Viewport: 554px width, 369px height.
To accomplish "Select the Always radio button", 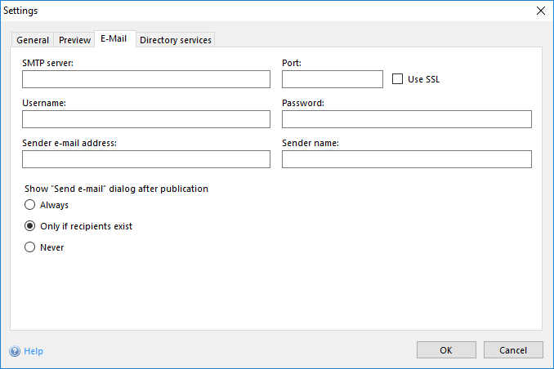I will [x=30, y=205].
